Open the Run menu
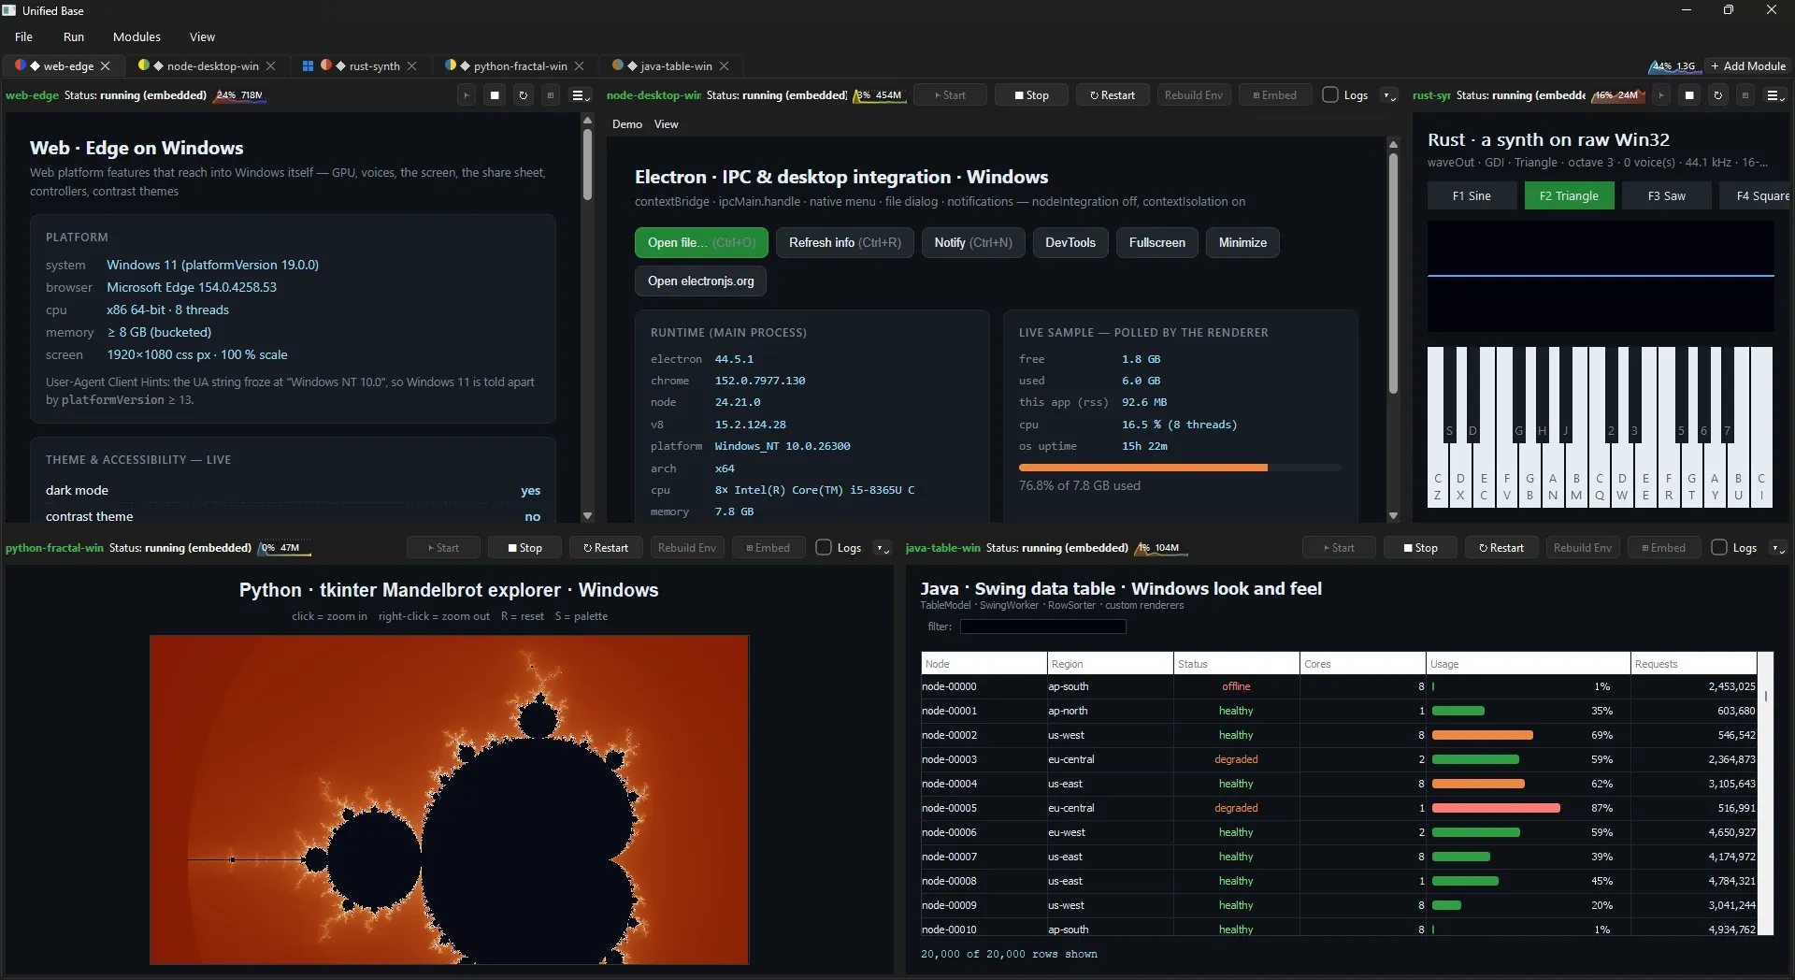1795x980 pixels. [74, 37]
